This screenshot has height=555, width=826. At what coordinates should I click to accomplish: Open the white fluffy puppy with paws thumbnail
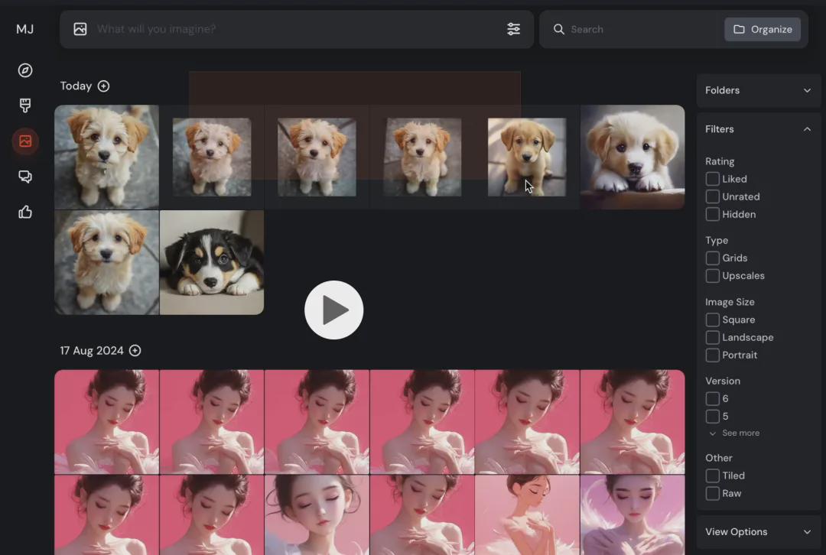coord(633,157)
